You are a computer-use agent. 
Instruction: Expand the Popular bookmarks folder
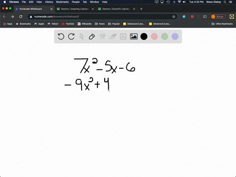click(x=114, y=24)
